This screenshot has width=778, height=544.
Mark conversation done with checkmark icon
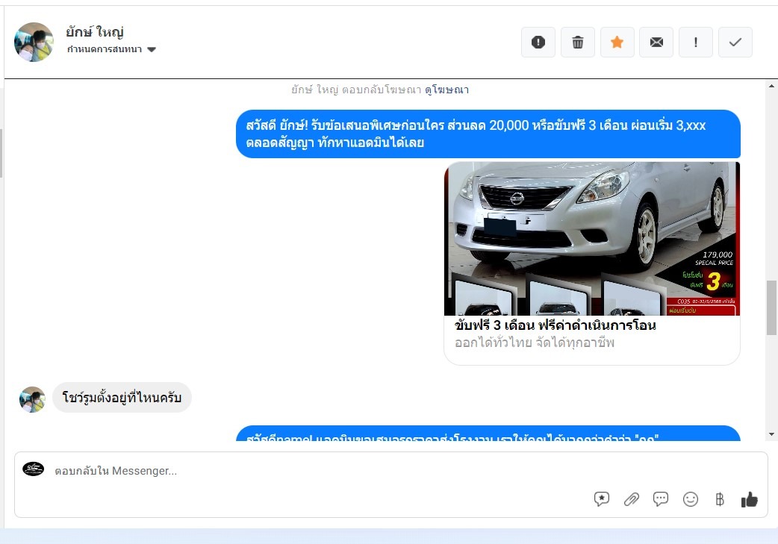(x=735, y=42)
